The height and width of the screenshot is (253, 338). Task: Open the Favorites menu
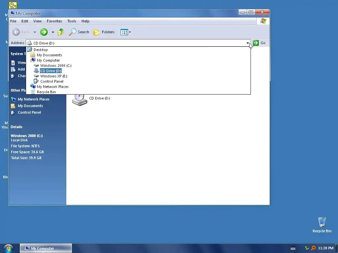coord(54,21)
